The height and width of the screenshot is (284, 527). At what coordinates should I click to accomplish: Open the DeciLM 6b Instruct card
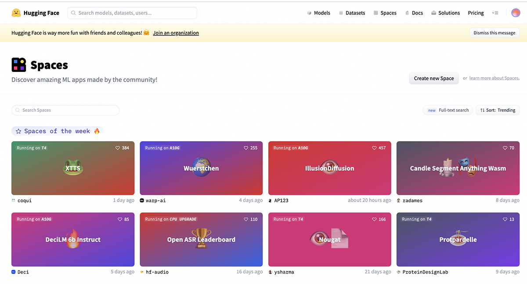pos(73,239)
